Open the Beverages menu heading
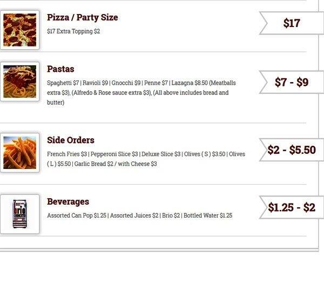324x291 pixels. click(68, 201)
